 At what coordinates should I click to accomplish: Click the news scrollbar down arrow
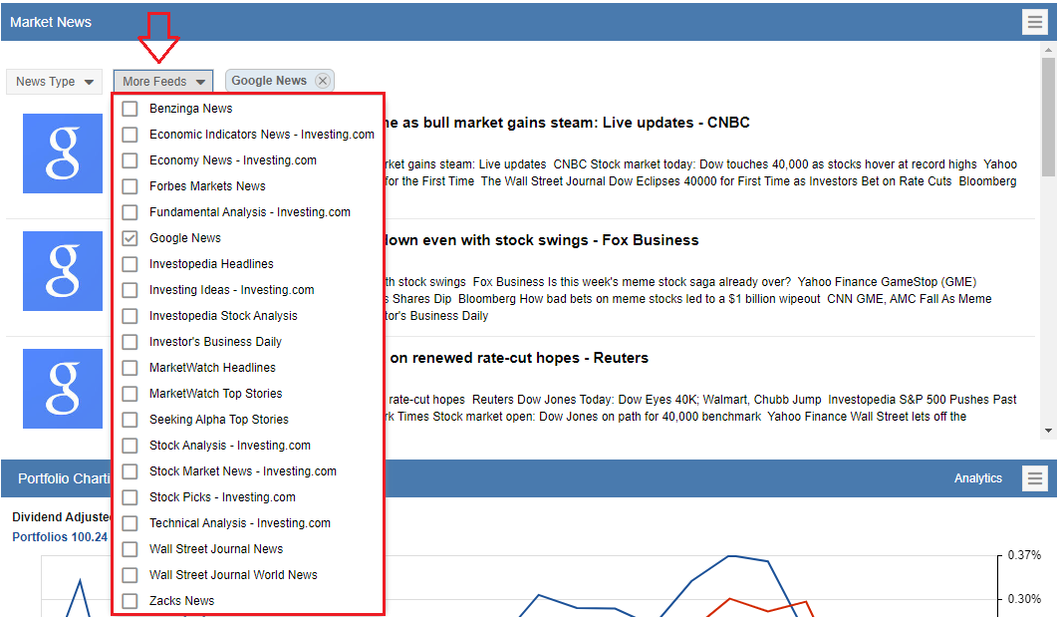pos(1048,431)
